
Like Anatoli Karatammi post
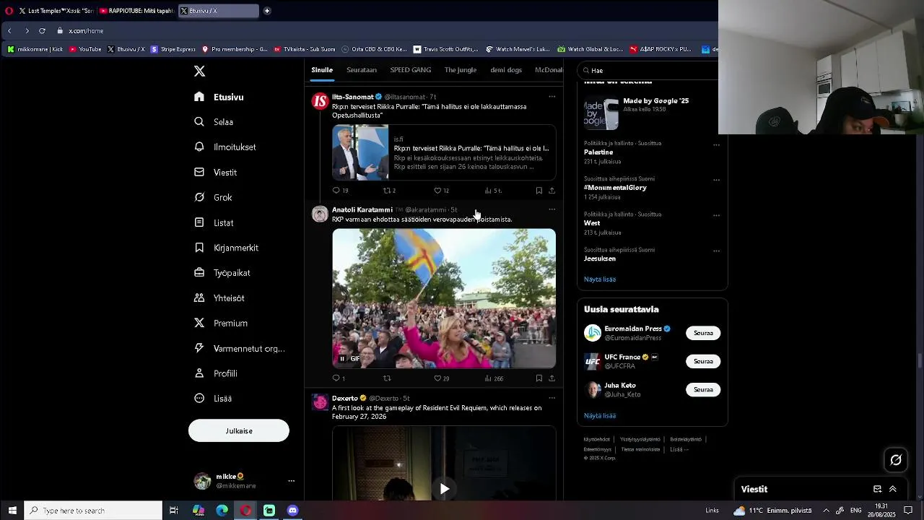[441, 378]
